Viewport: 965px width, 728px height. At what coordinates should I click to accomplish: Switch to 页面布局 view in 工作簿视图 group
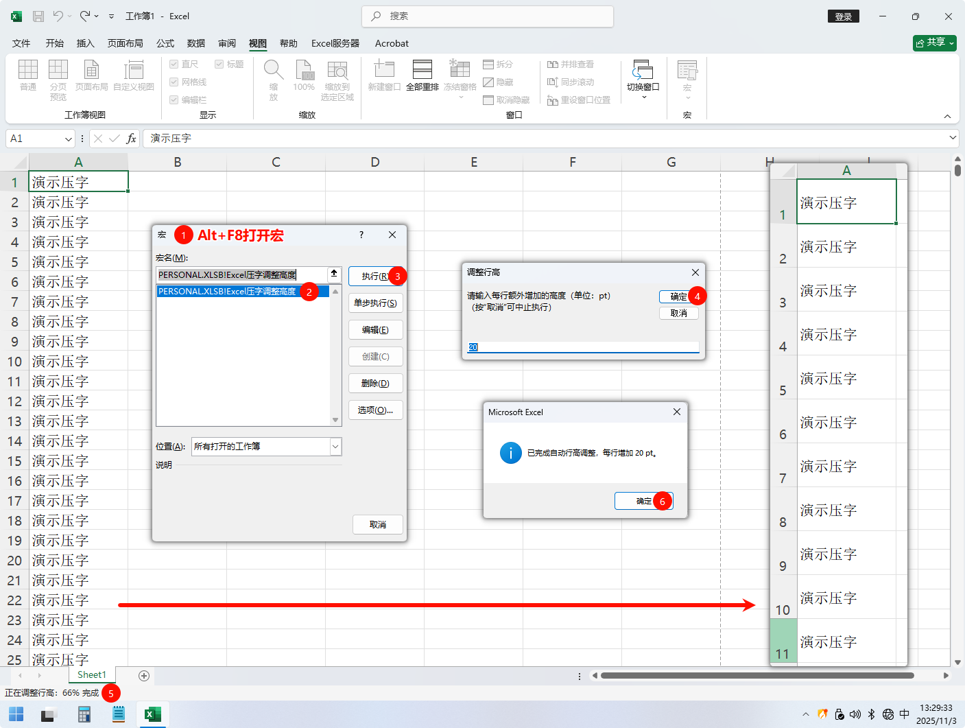pyautogui.click(x=91, y=75)
